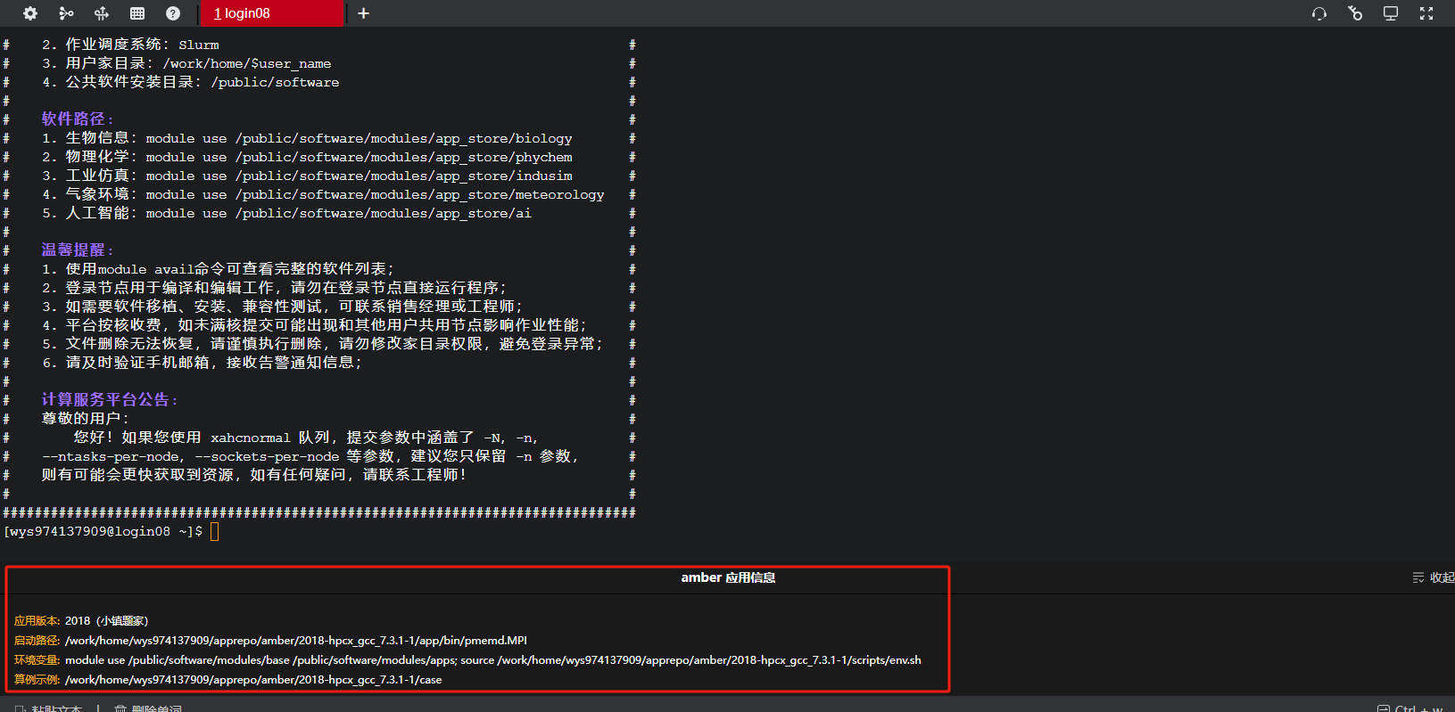Click the headset support icon
The width and height of the screenshot is (1455, 712).
pyautogui.click(x=1319, y=13)
